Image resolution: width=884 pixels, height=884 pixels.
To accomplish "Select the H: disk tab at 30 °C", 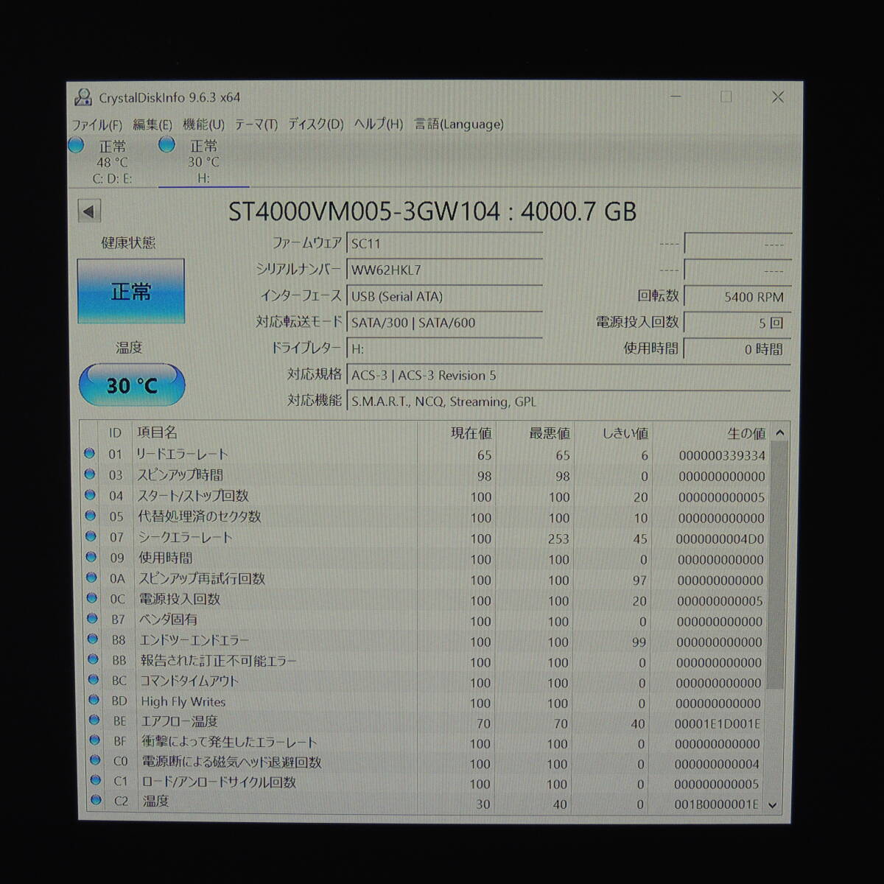I will pos(203,162).
